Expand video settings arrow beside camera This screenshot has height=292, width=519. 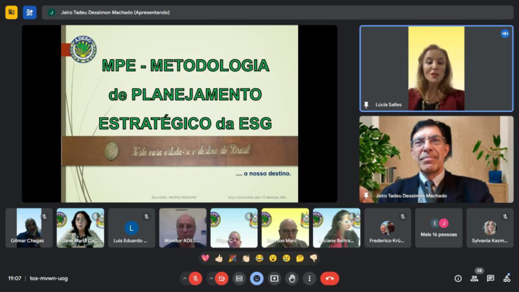[211, 278]
